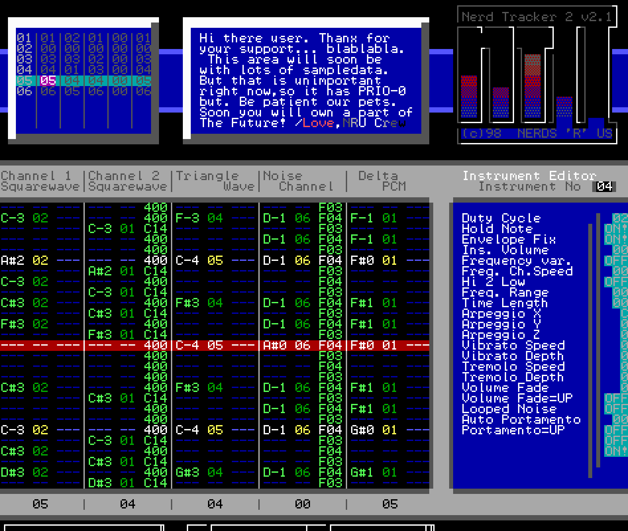Viewport: 628px width, 531px height.
Task: Click the Duty Cycle parameter label
Action: [501, 218]
